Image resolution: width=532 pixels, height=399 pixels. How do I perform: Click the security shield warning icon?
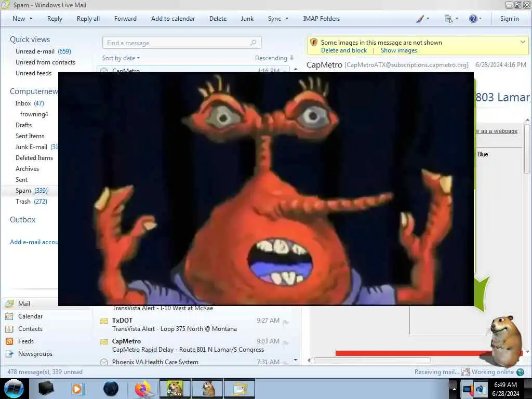314,43
